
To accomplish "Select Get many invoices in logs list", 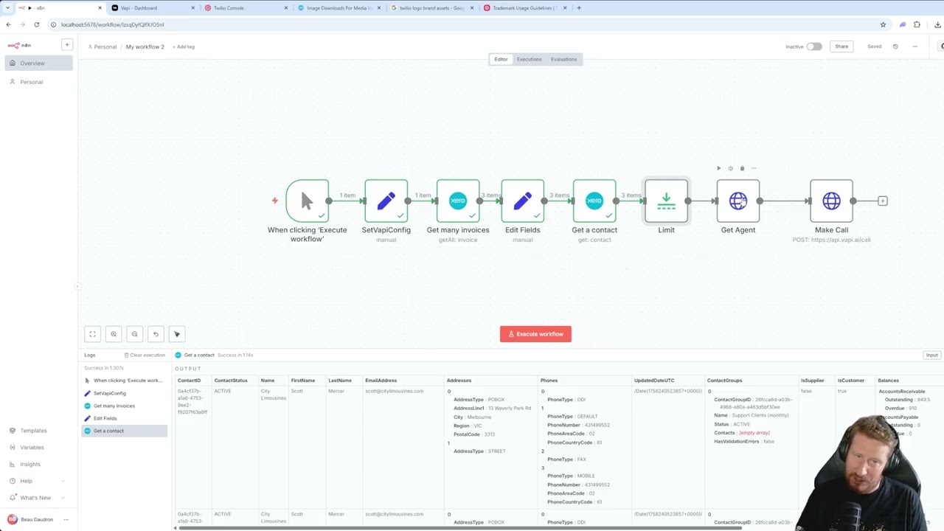I will coord(124,406).
